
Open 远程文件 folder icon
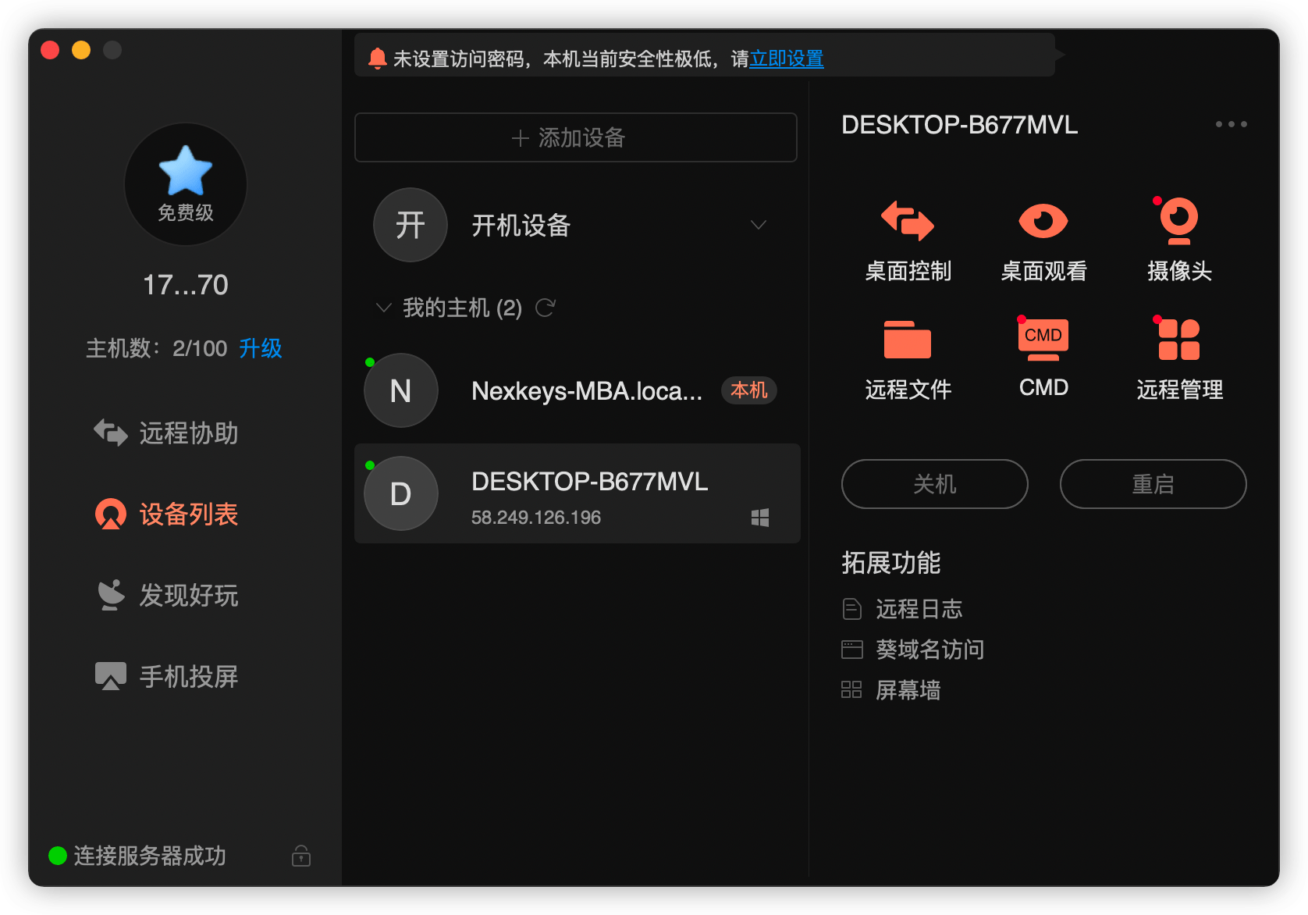[x=908, y=340]
